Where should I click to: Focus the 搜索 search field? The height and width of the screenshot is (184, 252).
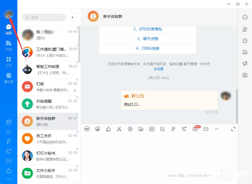point(44,17)
